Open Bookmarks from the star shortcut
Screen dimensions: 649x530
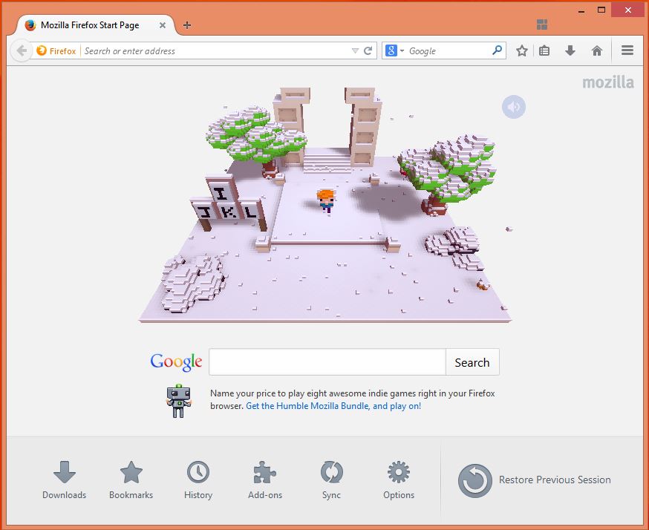pyautogui.click(x=131, y=480)
